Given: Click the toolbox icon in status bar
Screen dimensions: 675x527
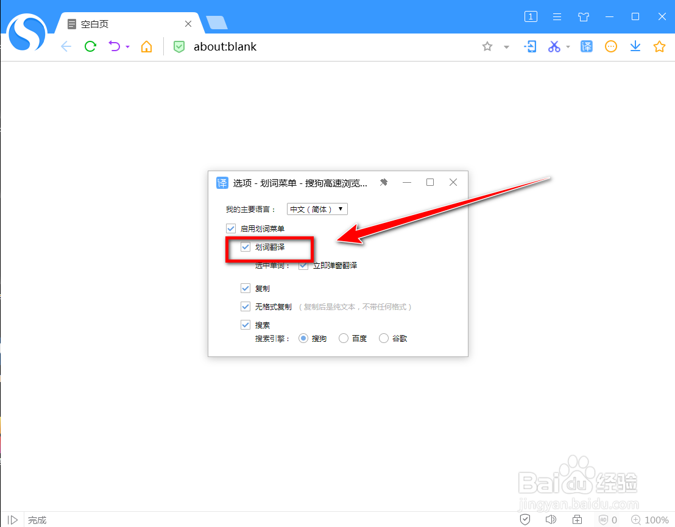Looking at the screenshot, I should click(x=577, y=520).
